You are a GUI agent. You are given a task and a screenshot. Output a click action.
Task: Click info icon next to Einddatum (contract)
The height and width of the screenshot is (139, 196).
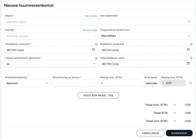[x=191, y=44]
